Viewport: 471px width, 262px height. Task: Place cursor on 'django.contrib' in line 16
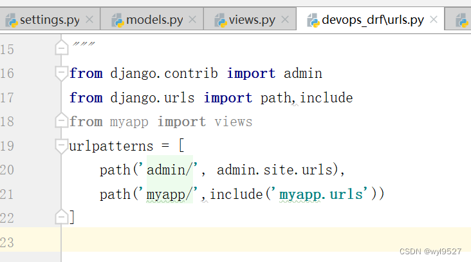click(x=164, y=73)
